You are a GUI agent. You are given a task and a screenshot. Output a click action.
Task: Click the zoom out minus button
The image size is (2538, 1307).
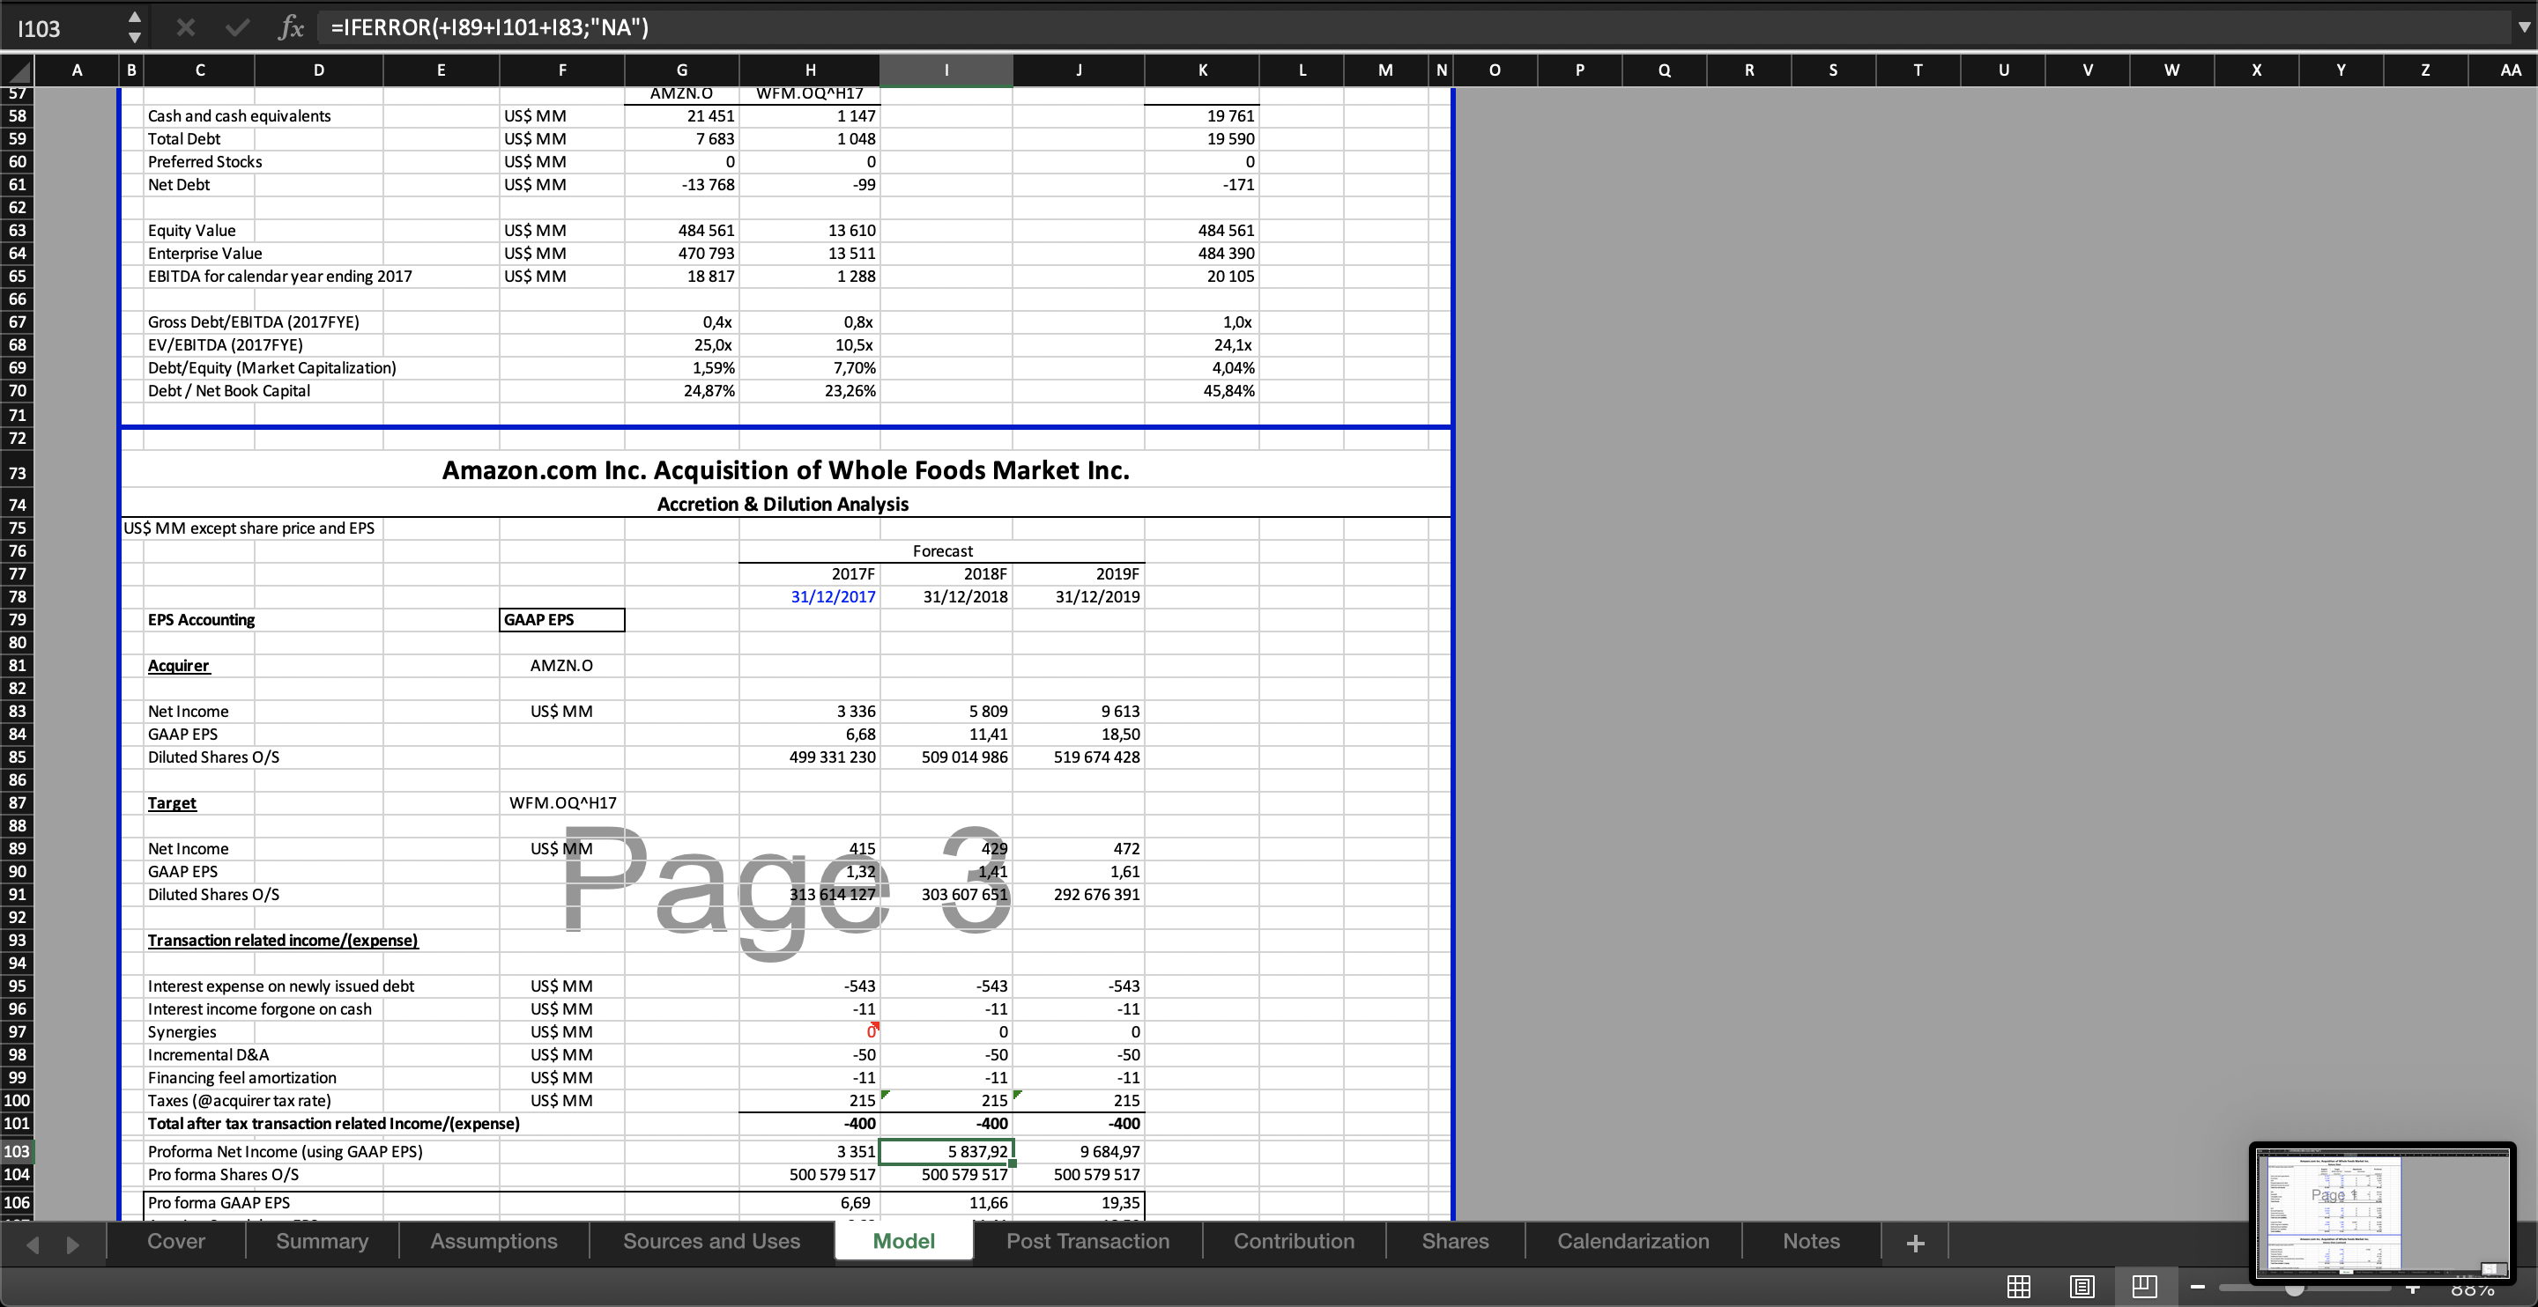coord(2197,1288)
